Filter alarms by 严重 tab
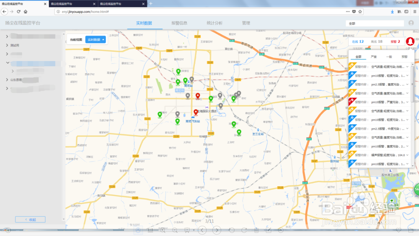The image size is (419, 236). tap(374, 56)
